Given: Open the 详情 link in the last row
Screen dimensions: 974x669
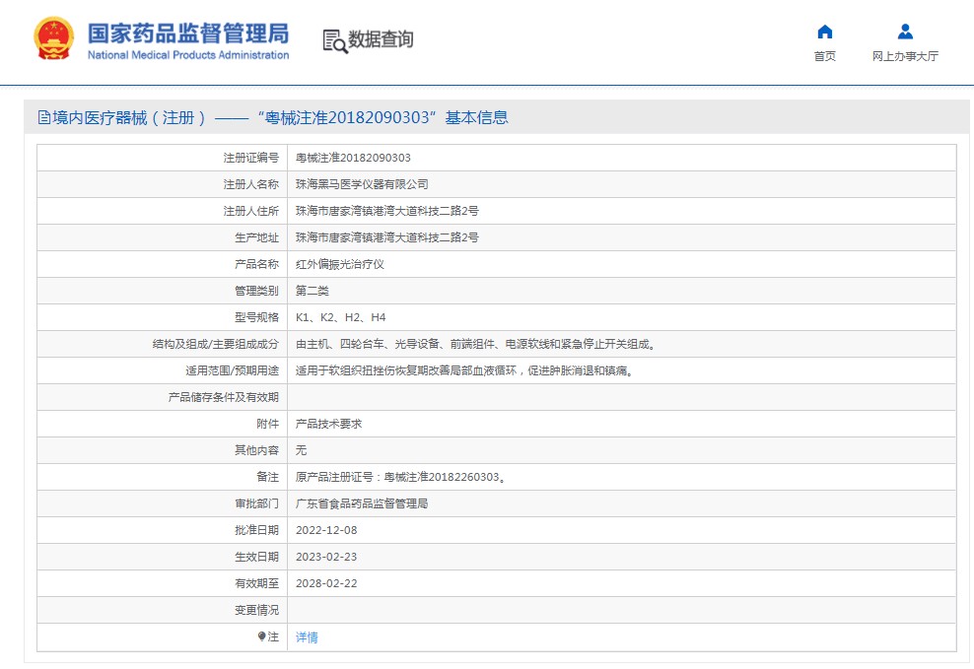Looking at the screenshot, I should point(307,637).
